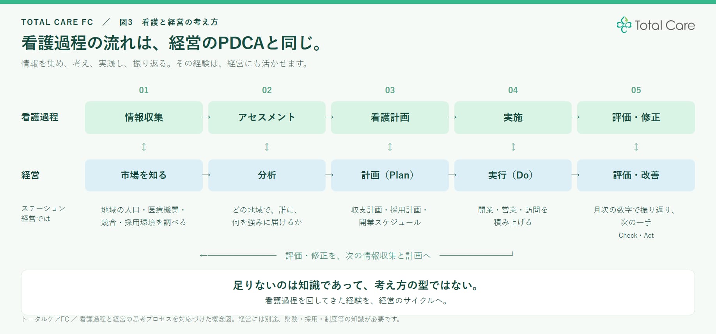Viewport: 716px width, 334px height.
Task: Click the text 何を強みに届けるか
Action: point(267,223)
